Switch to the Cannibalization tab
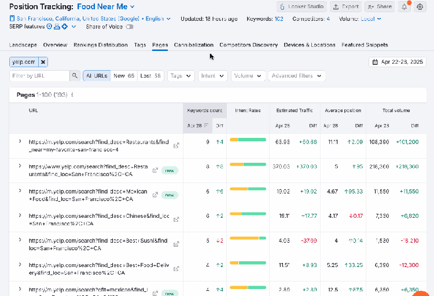The height and width of the screenshot is (296, 434). (194, 45)
